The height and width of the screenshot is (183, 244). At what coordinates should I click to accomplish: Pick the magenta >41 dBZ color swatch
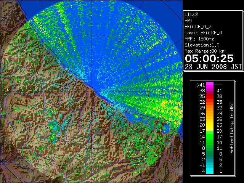click(x=210, y=85)
